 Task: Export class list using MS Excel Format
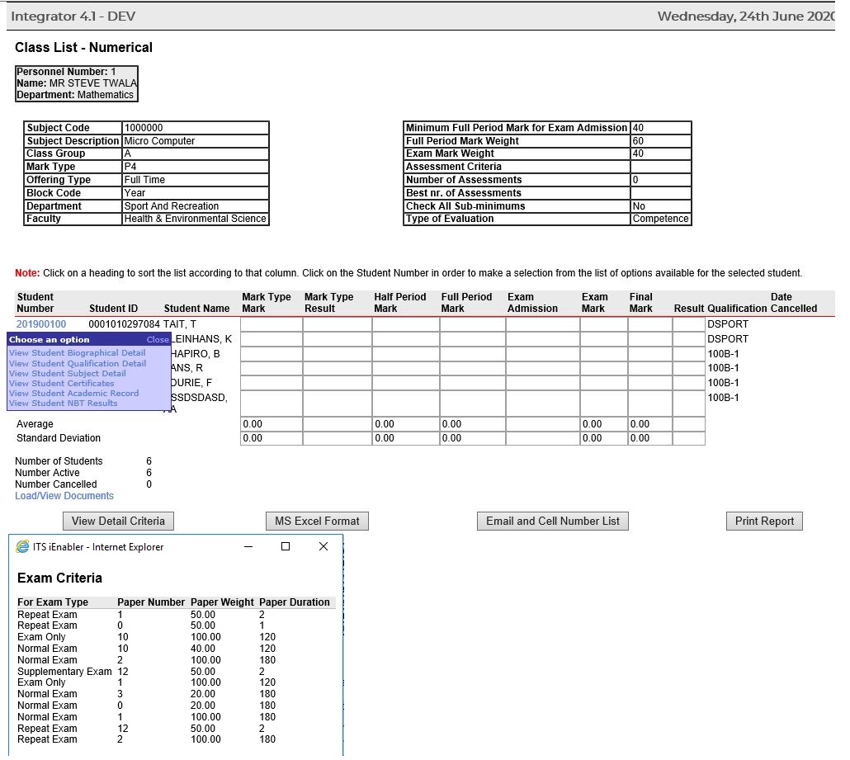pos(316,521)
